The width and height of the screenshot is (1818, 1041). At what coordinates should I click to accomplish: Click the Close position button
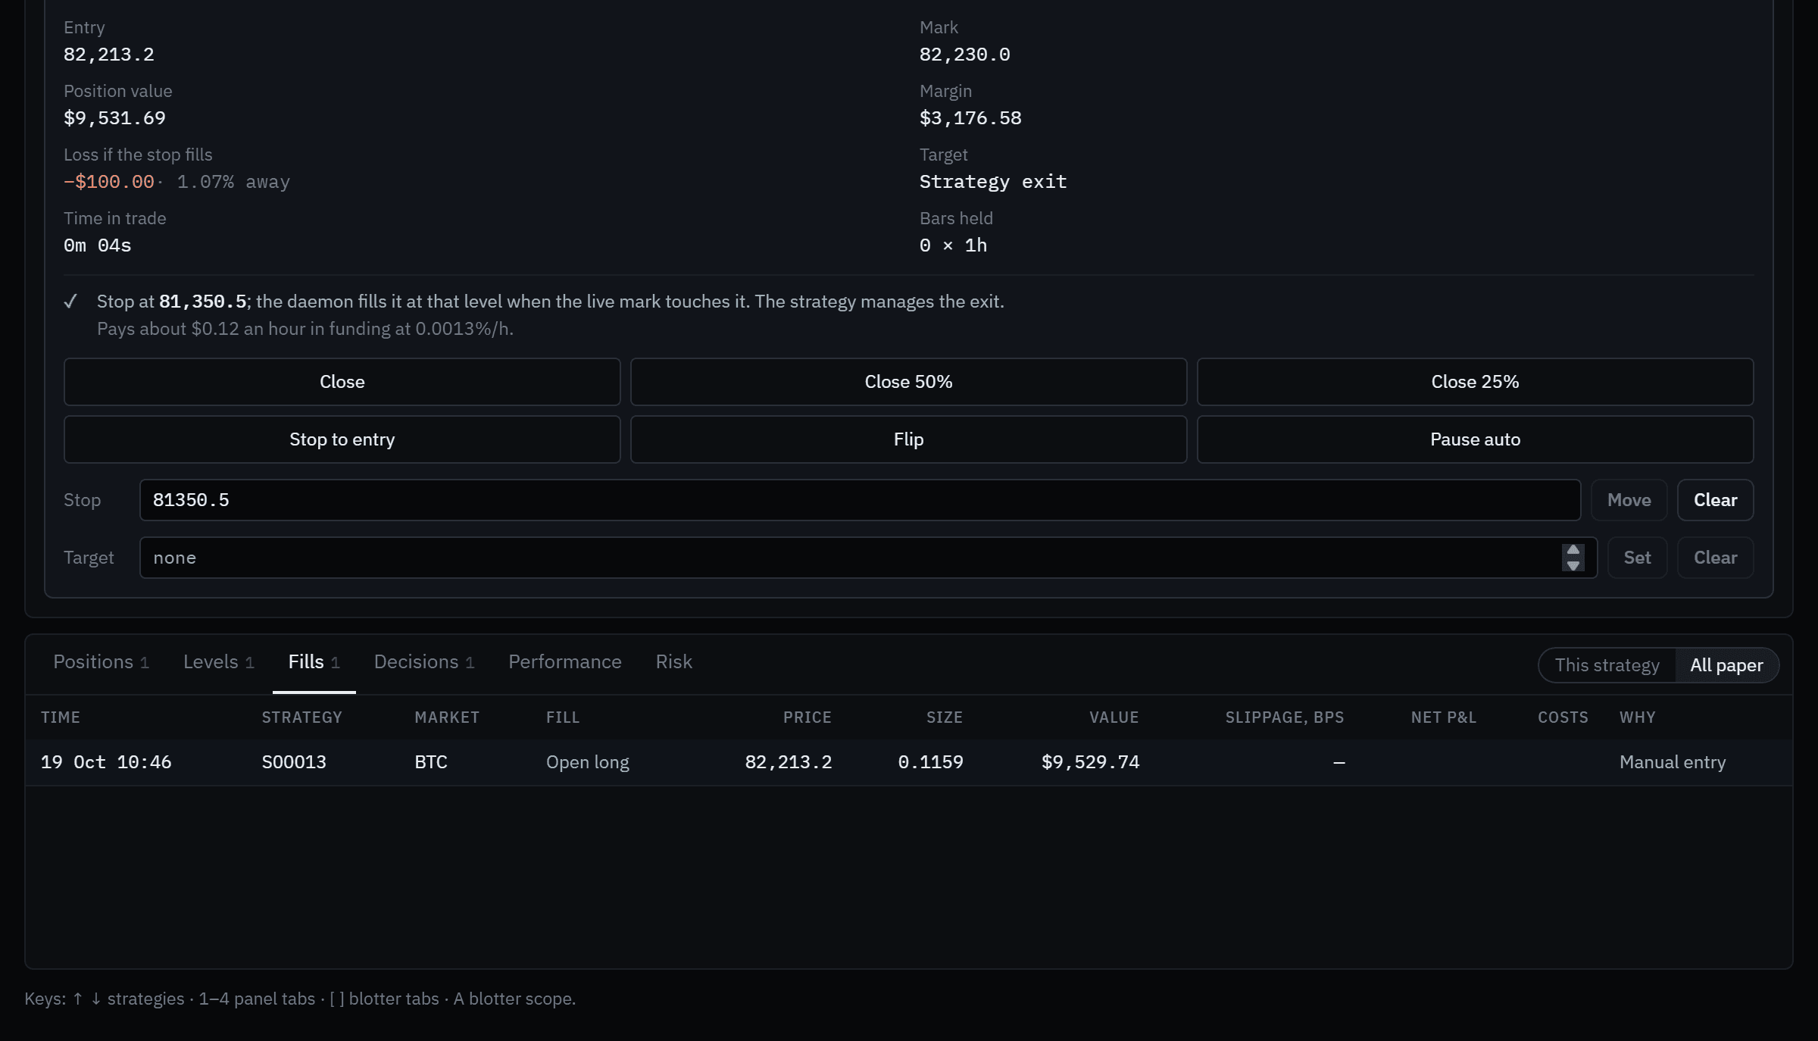pyautogui.click(x=342, y=382)
